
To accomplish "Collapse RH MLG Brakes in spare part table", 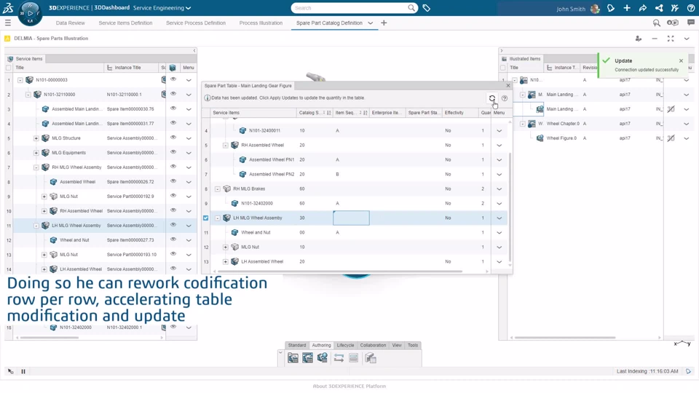I will click(x=218, y=189).
